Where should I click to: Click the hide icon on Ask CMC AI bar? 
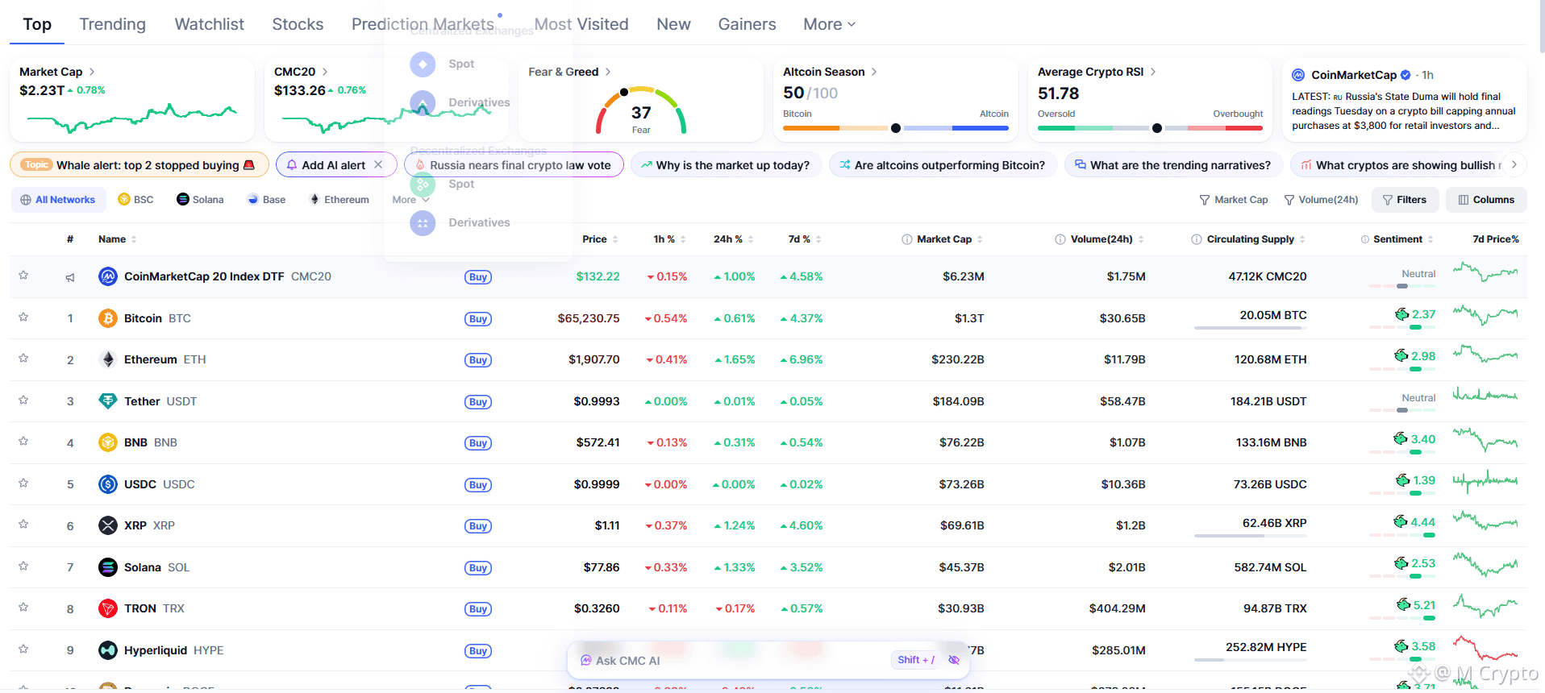[954, 660]
